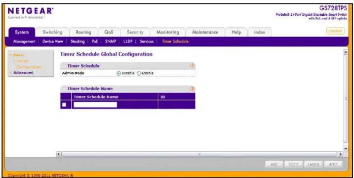Open Timer Schedule Name help icon
Screen dimensions: 354x178
click(x=193, y=89)
